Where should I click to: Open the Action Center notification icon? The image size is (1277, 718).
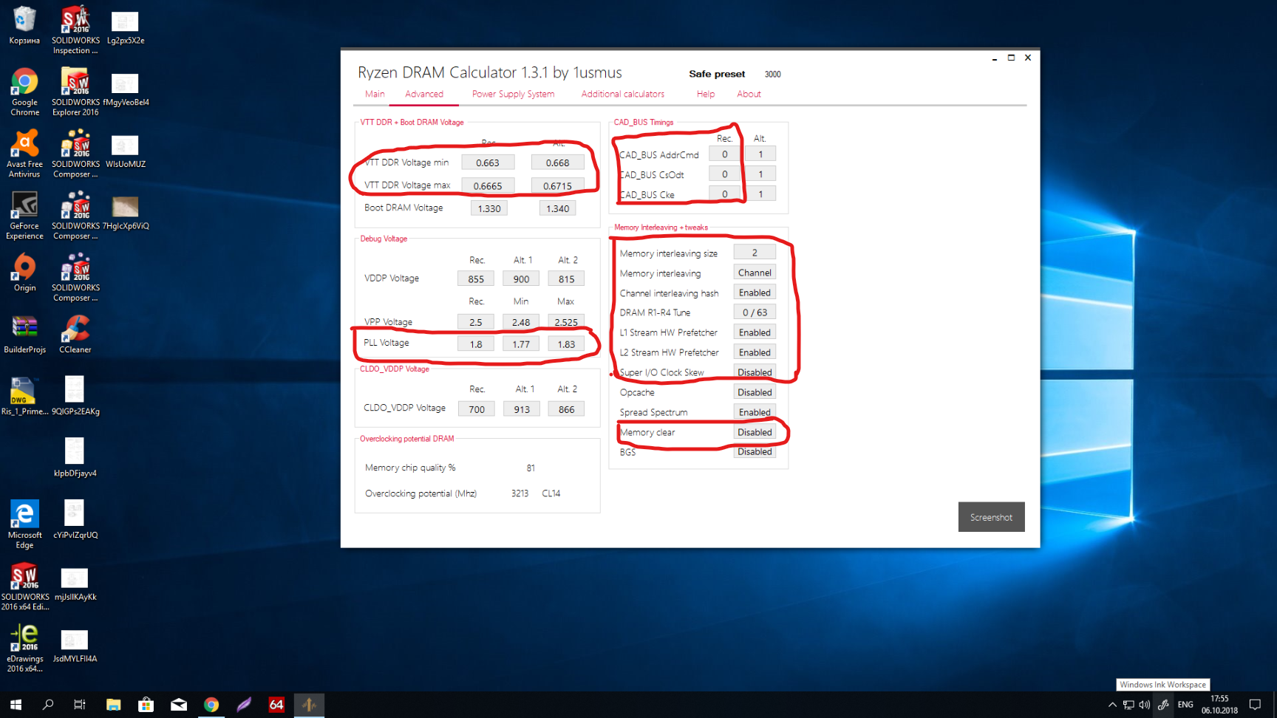[1255, 705]
